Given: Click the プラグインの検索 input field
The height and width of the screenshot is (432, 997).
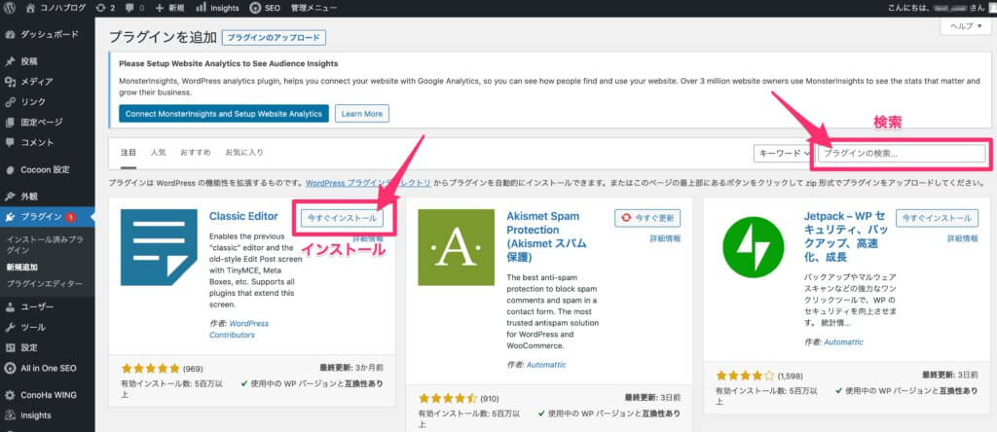Looking at the screenshot, I should pos(901,153).
